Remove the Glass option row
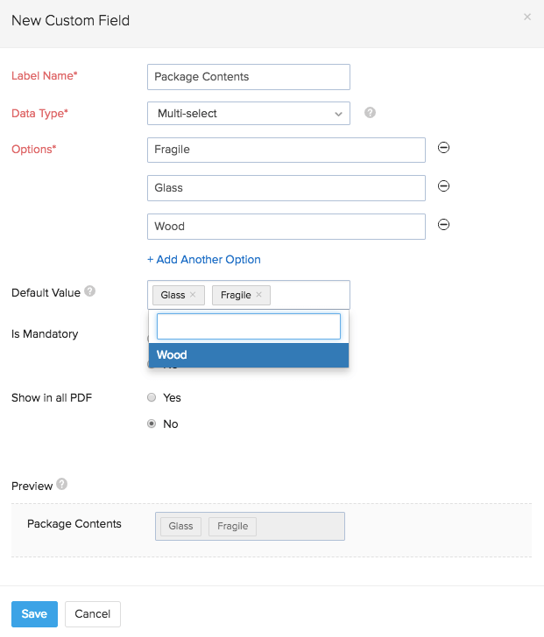544x637 pixels. 443,186
